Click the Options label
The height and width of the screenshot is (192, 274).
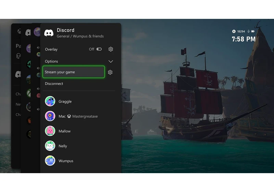coord(51,61)
